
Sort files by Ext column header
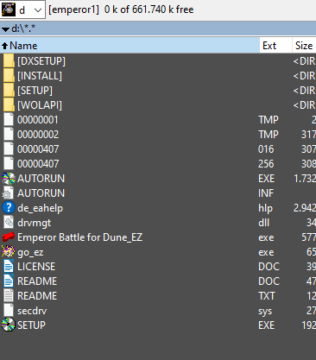[276, 46]
